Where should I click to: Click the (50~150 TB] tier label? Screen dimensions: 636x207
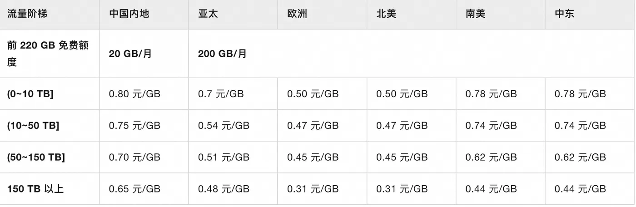click(36, 158)
